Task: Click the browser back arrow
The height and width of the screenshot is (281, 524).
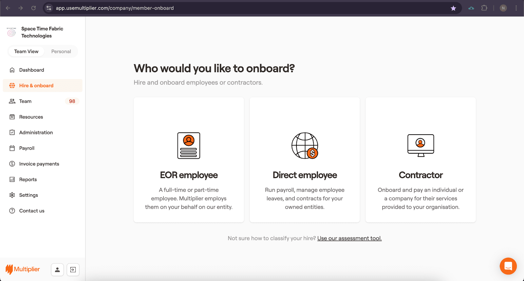Action: (8, 8)
